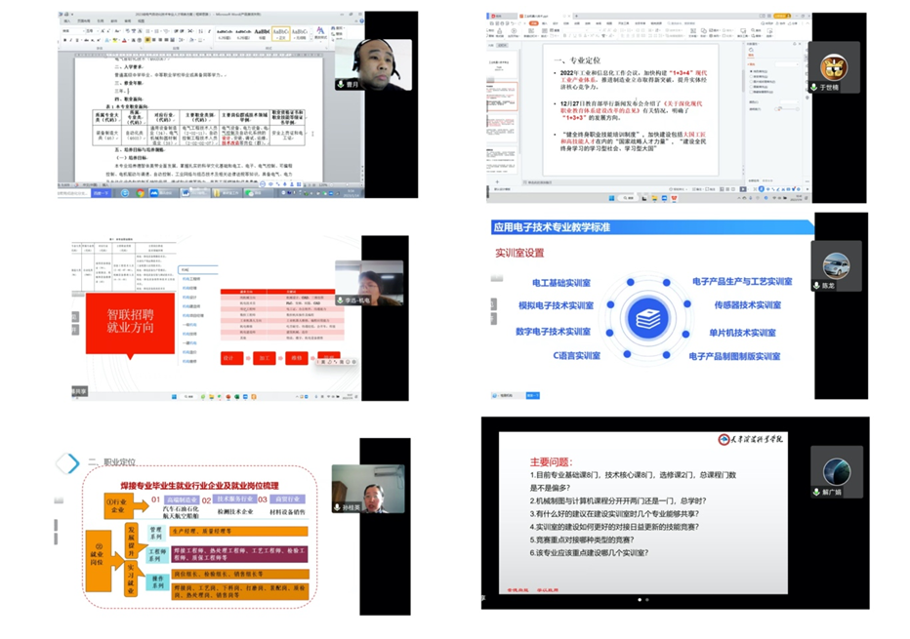Open the Chrome icon in the top-left taskbar
This screenshot has width=910, height=639.
point(140,193)
